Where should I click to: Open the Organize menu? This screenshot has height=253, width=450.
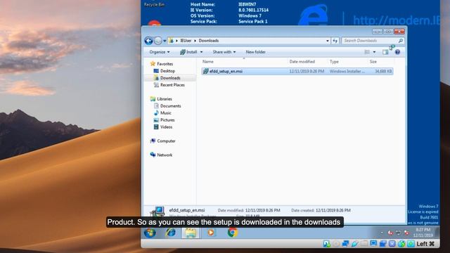[x=160, y=52]
